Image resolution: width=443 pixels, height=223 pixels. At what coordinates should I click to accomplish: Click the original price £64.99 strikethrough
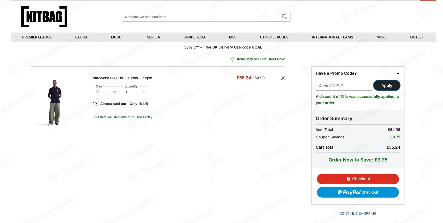258,78
